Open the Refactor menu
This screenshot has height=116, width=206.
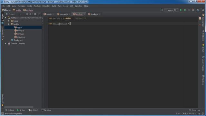[46, 6]
